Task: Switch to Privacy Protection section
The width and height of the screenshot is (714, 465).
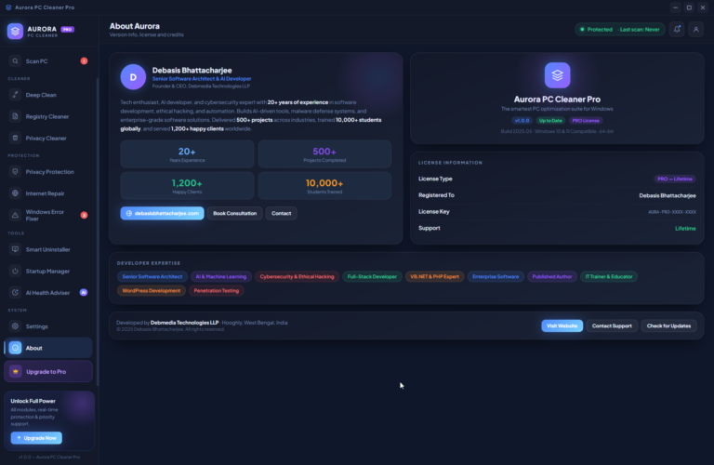Action: 48,172
